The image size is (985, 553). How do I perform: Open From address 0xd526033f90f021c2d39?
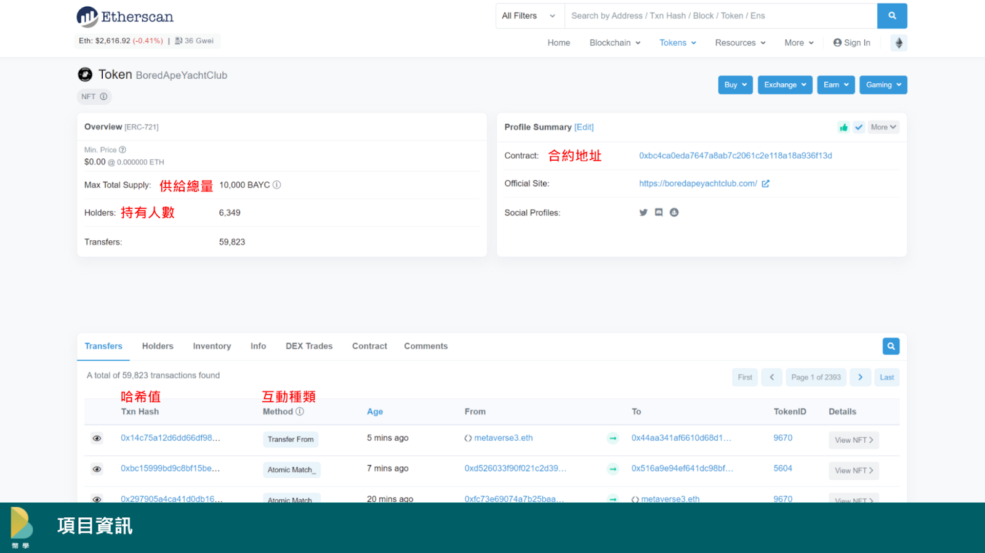[516, 468]
